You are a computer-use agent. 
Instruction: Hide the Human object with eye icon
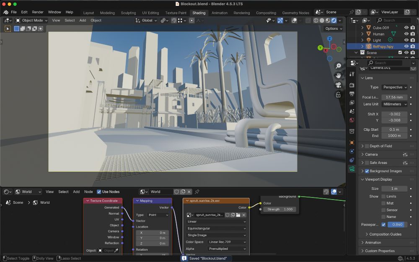pyautogui.click(x=406, y=34)
